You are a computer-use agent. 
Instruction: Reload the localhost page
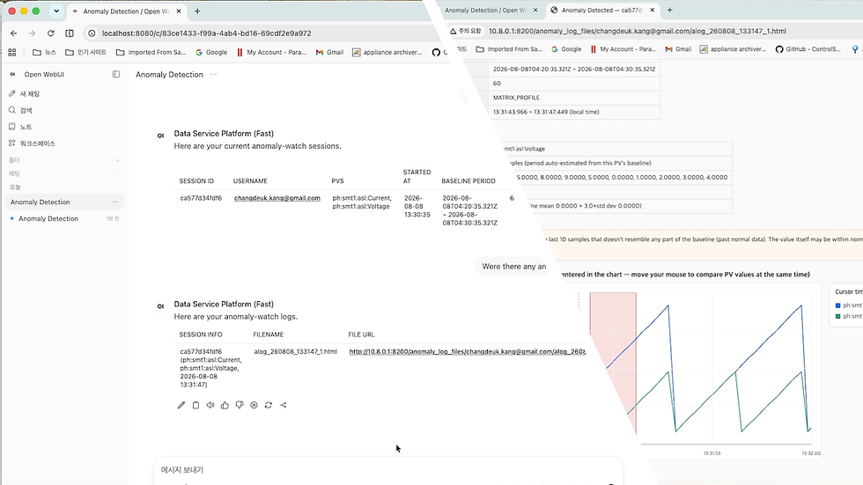51,33
